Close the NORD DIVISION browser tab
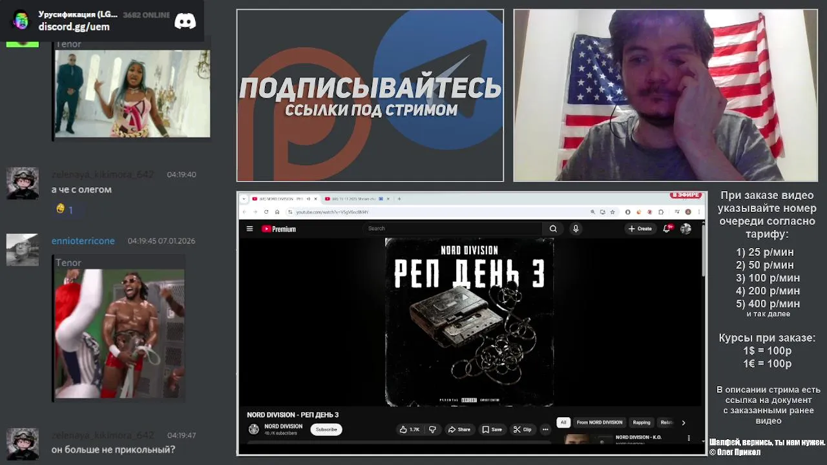 point(315,199)
